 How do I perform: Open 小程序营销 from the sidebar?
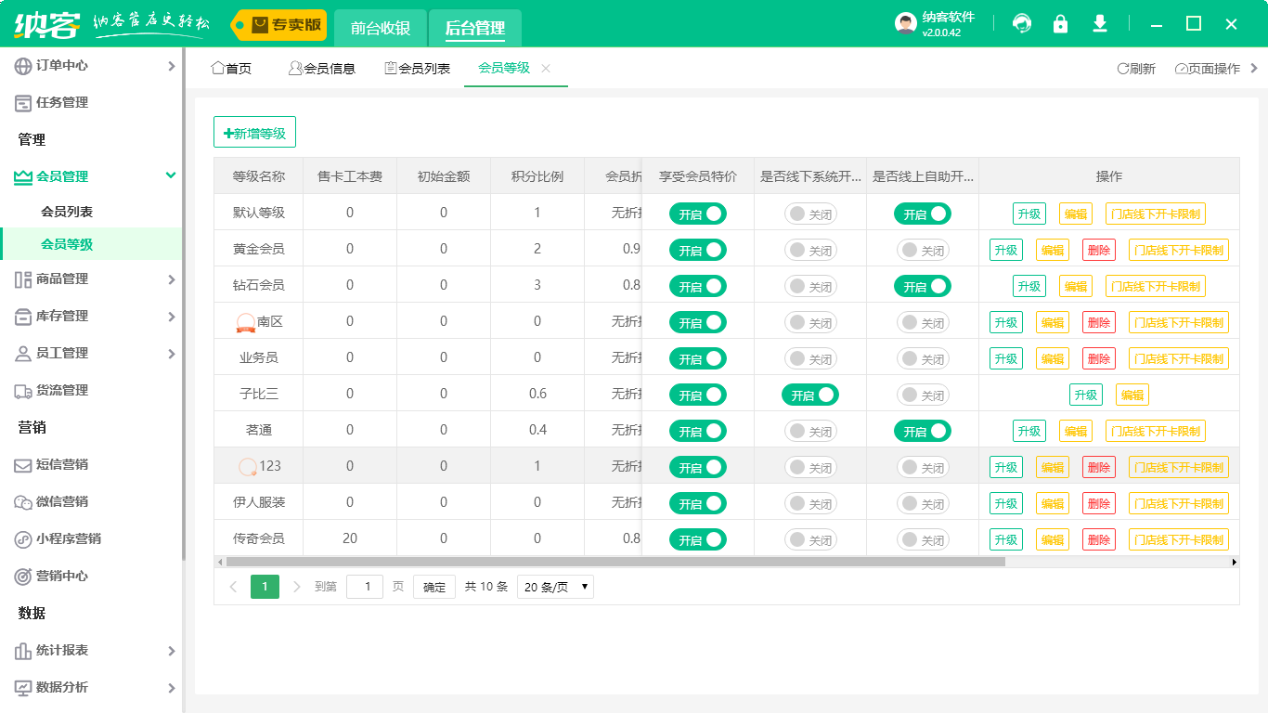pyautogui.click(x=67, y=539)
